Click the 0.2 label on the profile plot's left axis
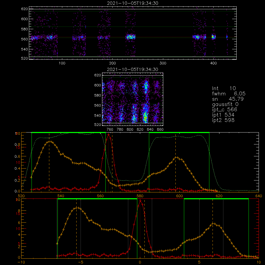 point(17,180)
